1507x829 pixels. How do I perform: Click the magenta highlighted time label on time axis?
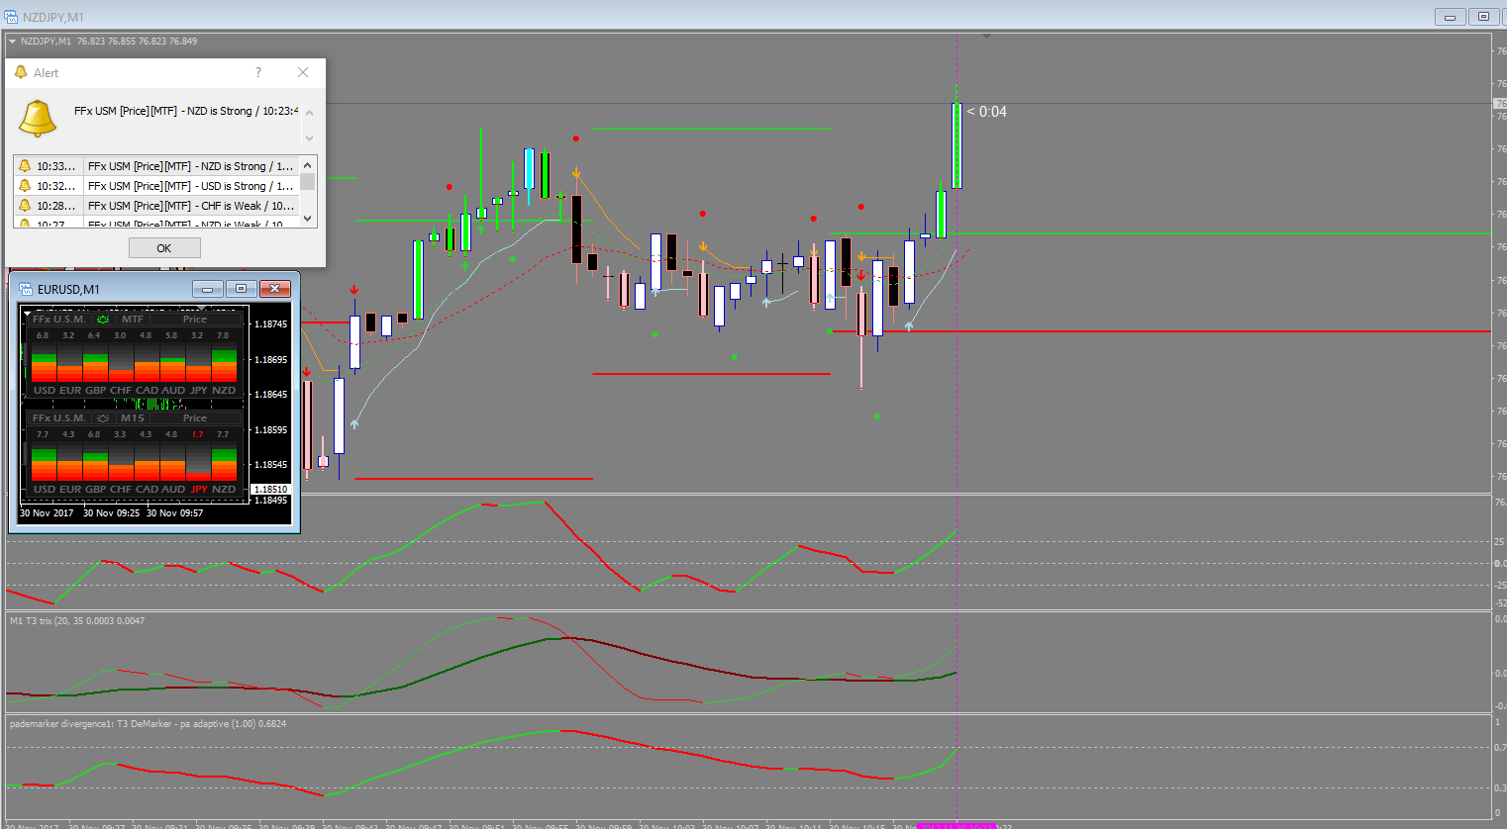point(956,825)
